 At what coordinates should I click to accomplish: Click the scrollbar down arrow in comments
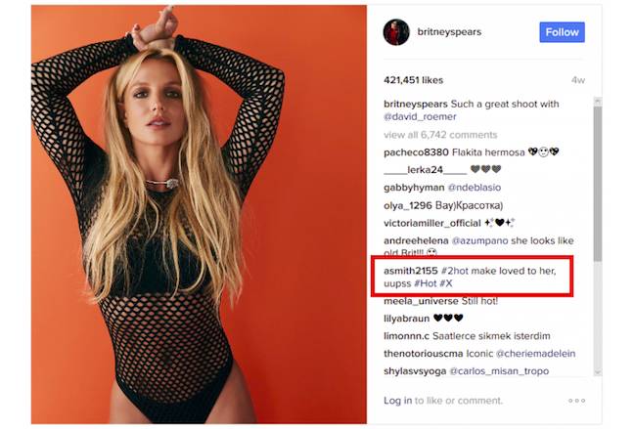tap(598, 371)
